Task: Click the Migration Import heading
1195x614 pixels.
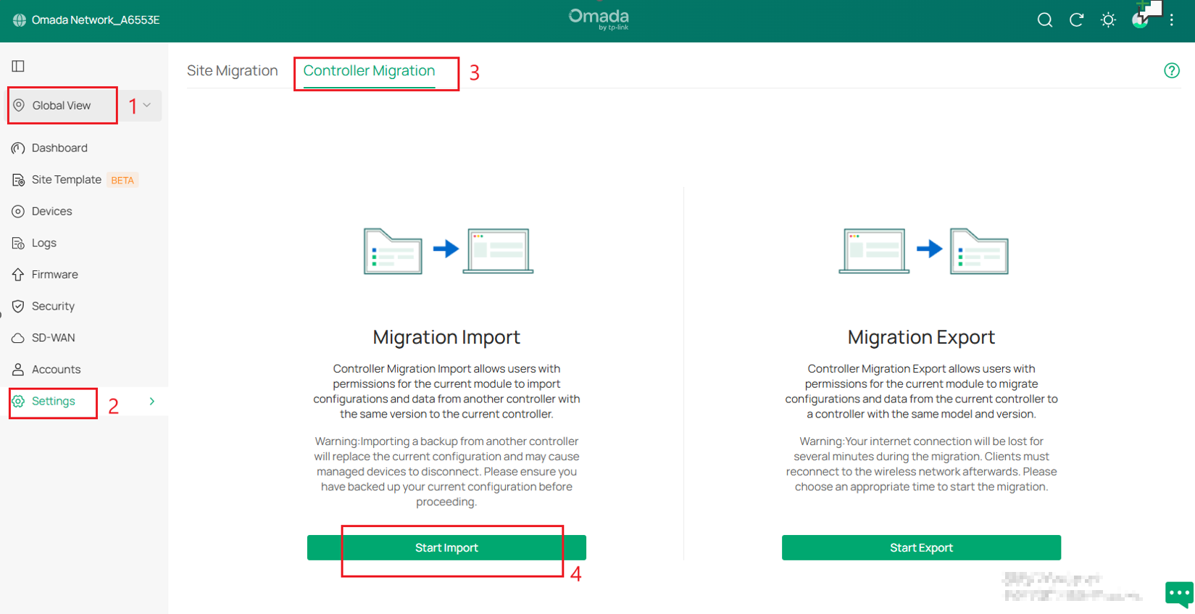Action: click(446, 337)
